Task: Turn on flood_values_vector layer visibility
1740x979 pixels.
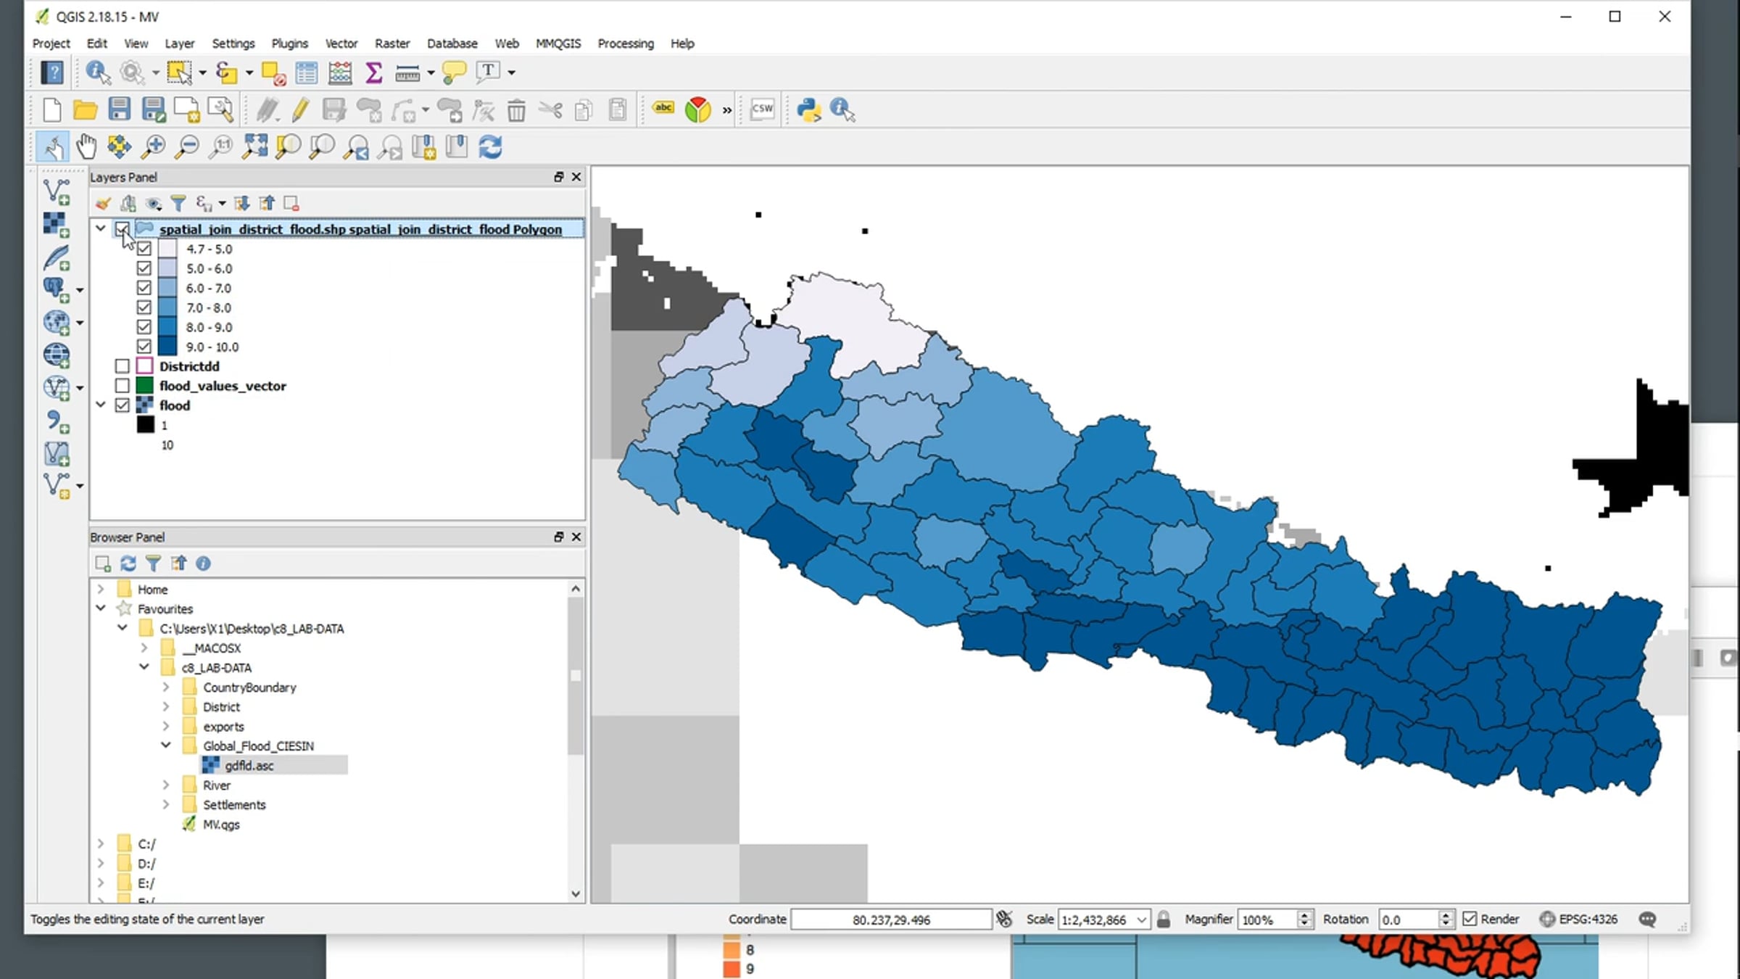Action: pos(123,386)
